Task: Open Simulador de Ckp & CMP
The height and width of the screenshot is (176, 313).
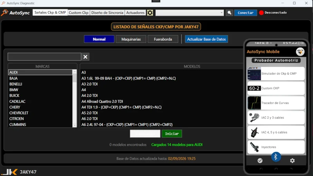Action: click(276, 74)
